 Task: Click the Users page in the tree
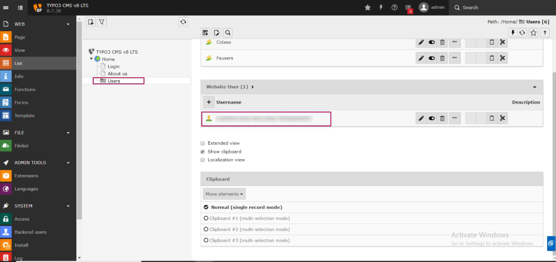coord(114,81)
